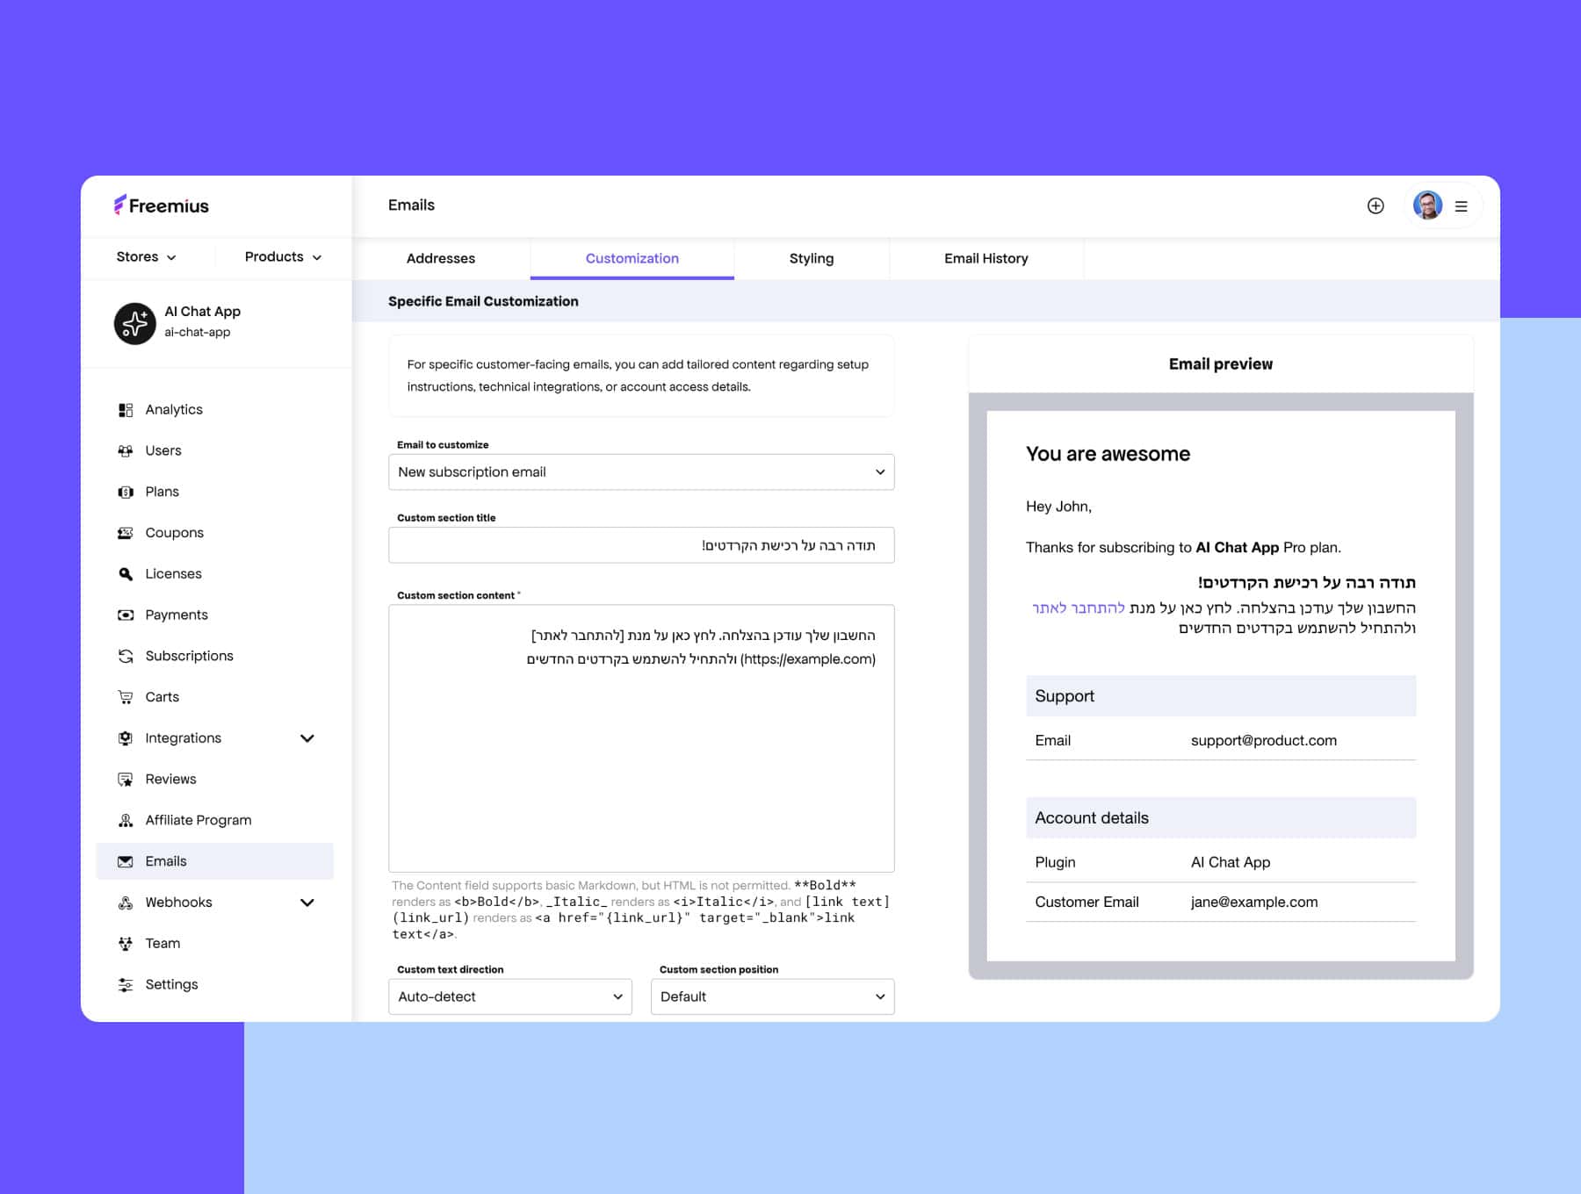Open the Email to customize dropdown

[x=641, y=472]
